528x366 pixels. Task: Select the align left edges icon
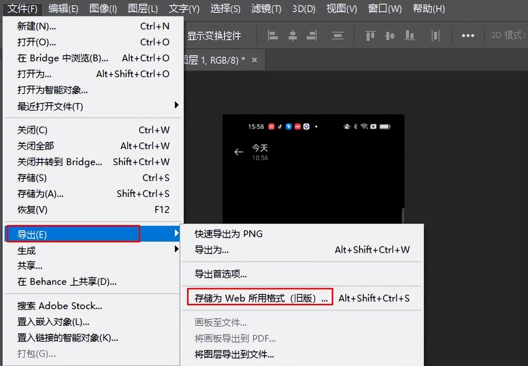pyautogui.click(x=273, y=35)
